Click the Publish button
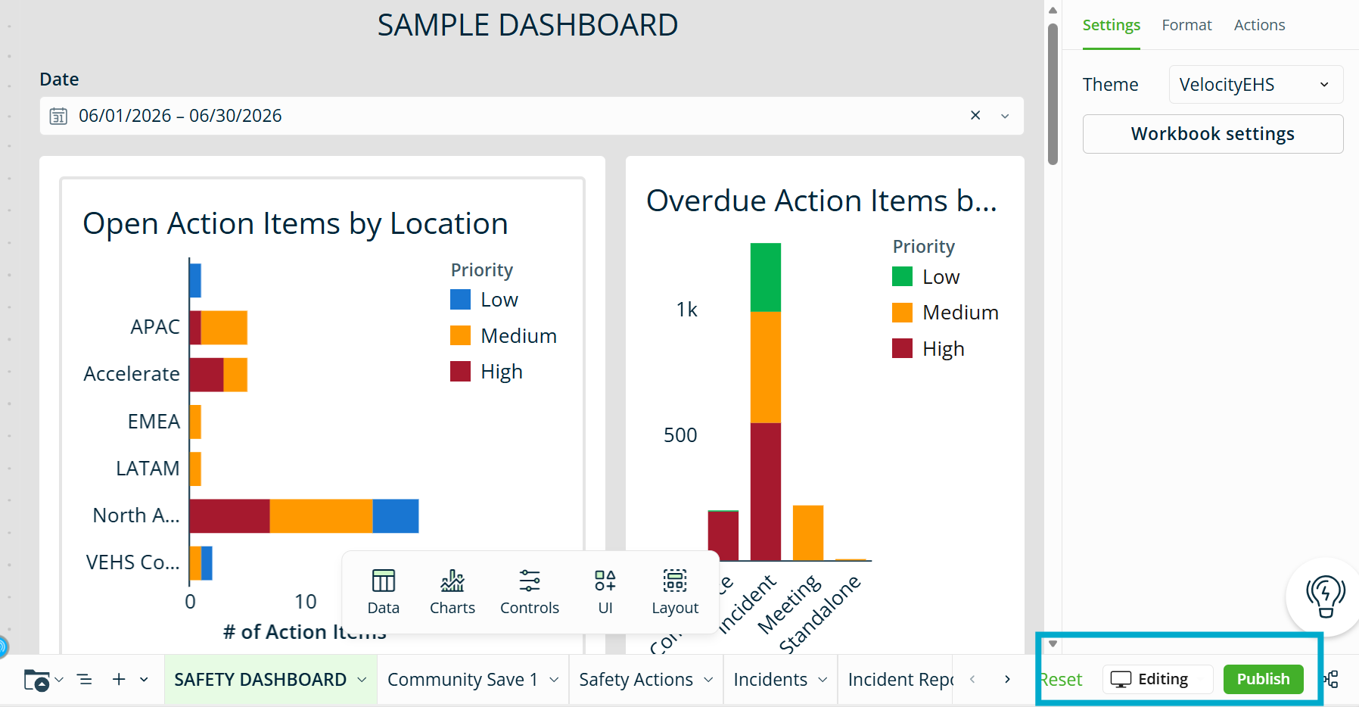 [x=1263, y=679]
